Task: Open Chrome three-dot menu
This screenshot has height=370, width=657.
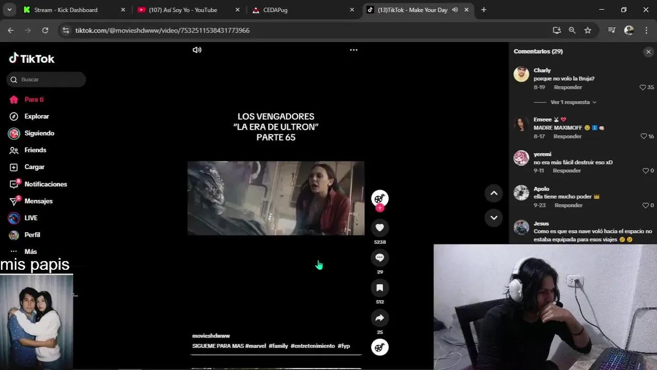Action: (646, 30)
